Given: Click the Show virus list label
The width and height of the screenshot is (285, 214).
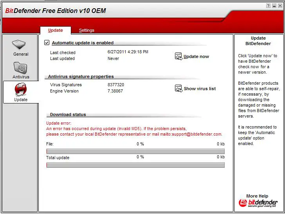Looking at the screenshot, I should pyautogui.click(x=200, y=89).
